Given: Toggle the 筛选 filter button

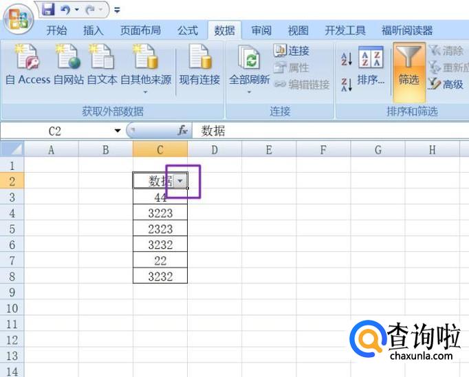Looking at the screenshot, I should tap(409, 72).
